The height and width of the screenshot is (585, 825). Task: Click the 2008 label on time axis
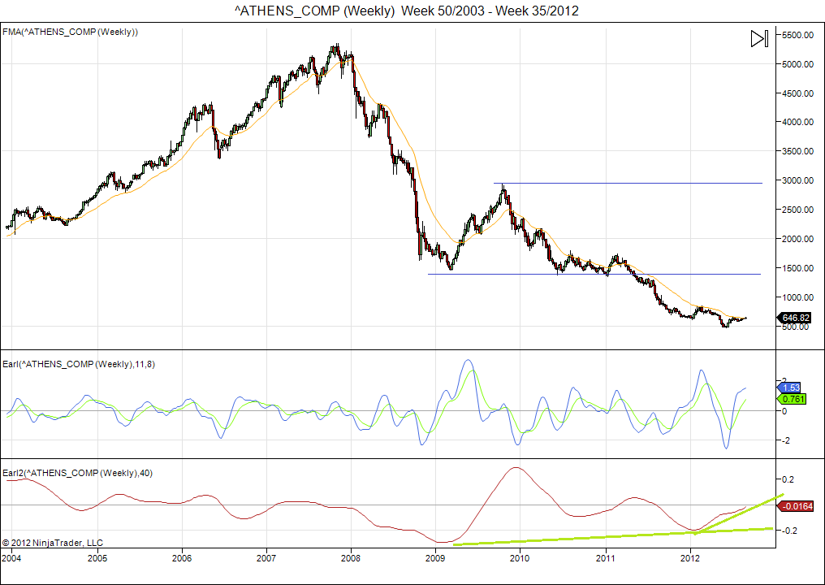[x=351, y=559]
